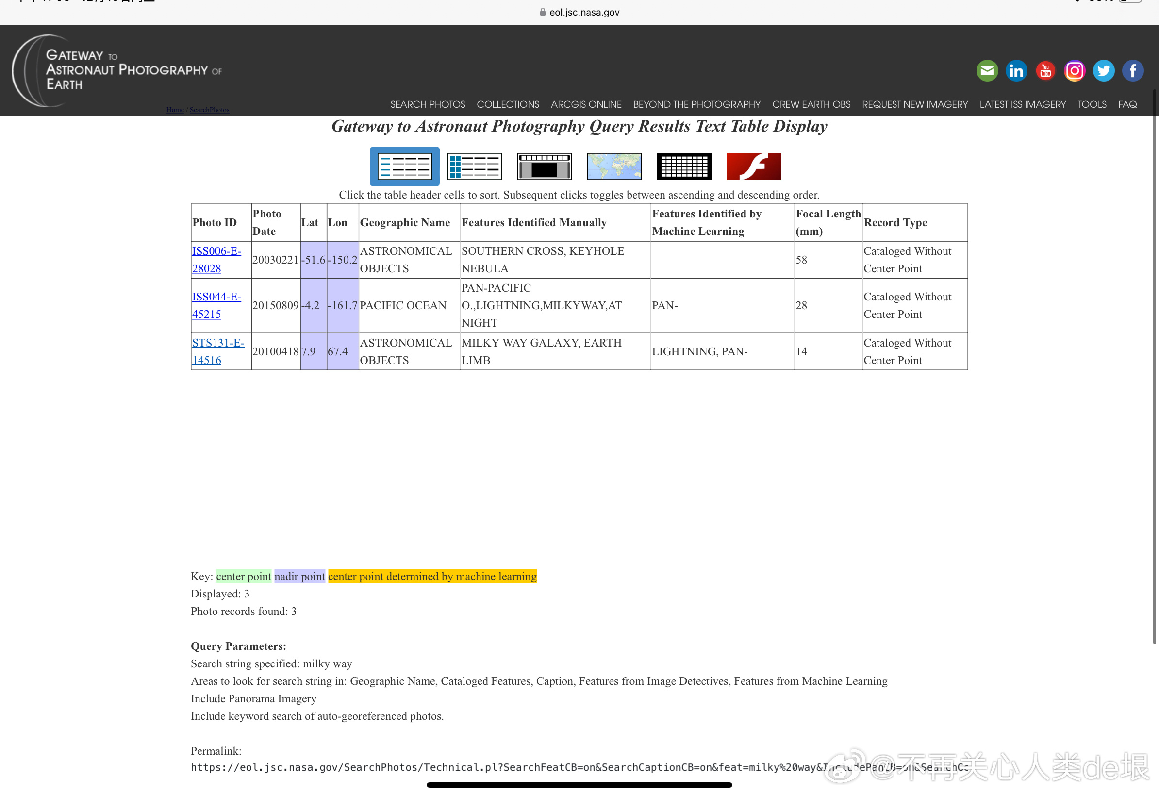
Task: Click the Instagram icon
Action: tap(1074, 71)
